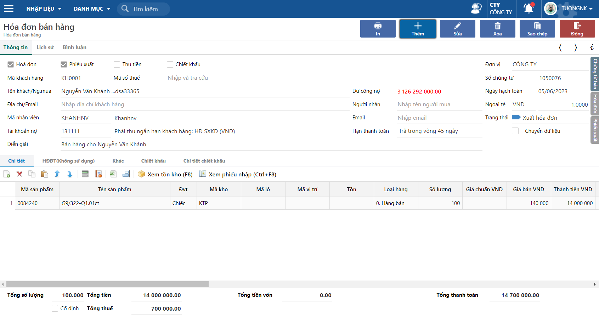Move row down with blue arrow
Image resolution: width=599 pixels, height=317 pixels.
(70, 174)
